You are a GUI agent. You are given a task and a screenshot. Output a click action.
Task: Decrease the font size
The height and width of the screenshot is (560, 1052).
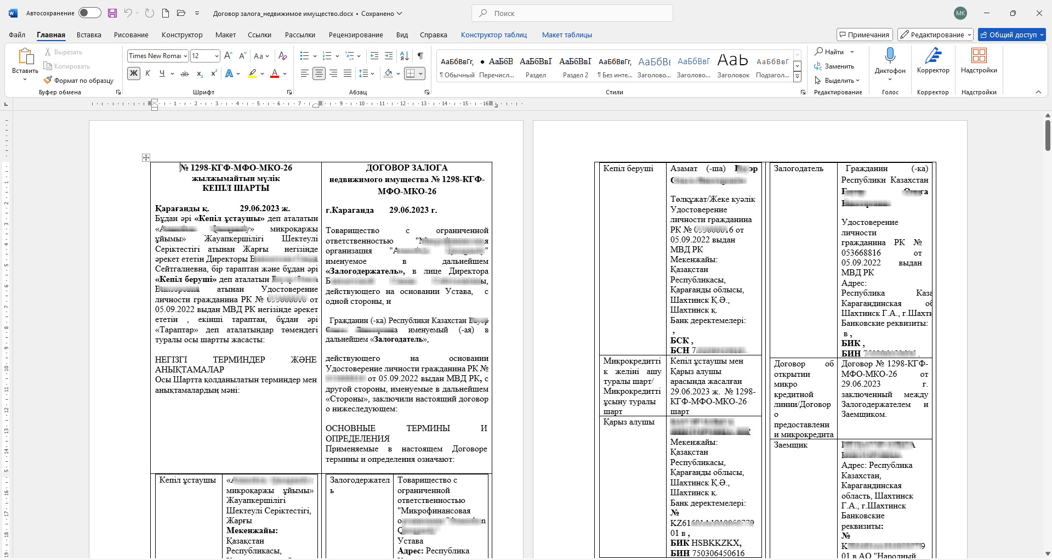[243, 56]
